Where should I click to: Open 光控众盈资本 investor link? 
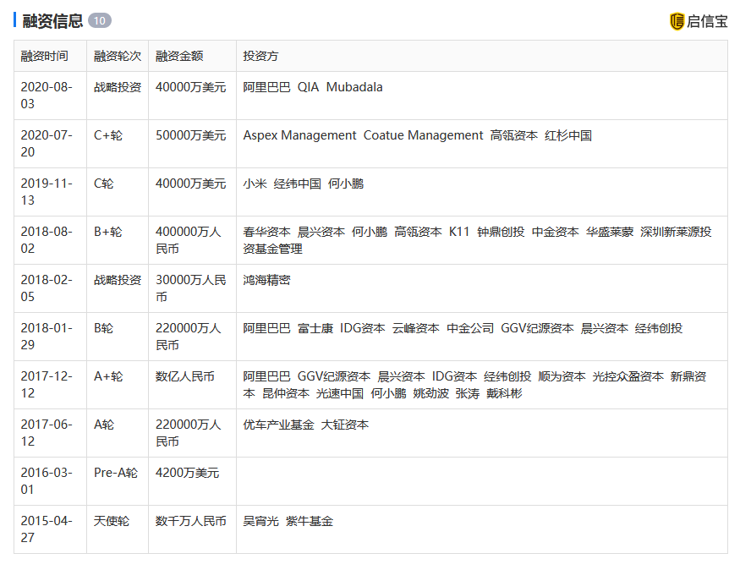(628, 376)
